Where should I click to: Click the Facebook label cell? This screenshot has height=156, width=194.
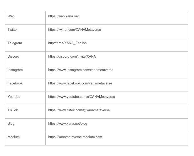pos(15,83)
